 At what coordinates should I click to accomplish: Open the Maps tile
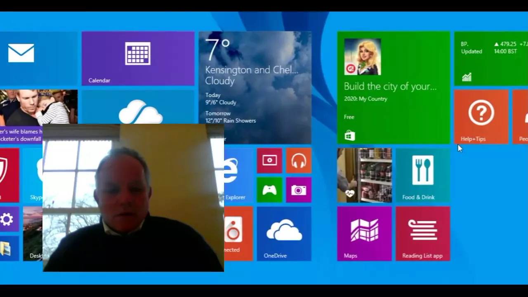tap(364, 233)
